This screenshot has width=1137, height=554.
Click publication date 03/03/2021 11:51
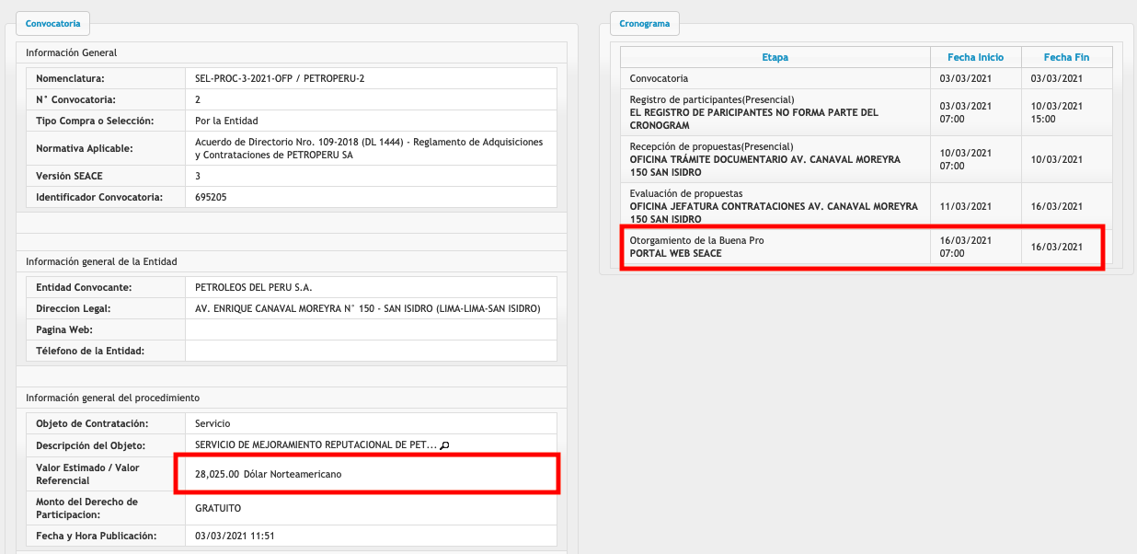(235, 536)
